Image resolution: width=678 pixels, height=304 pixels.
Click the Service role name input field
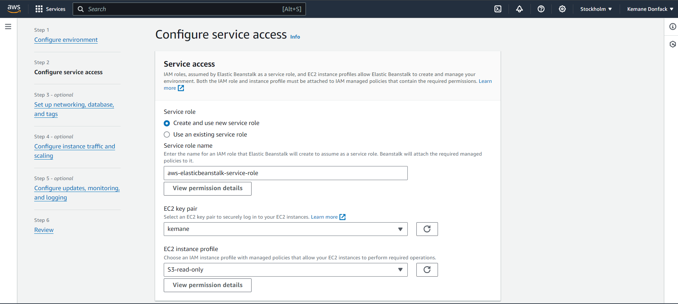(x=285, y=173)
